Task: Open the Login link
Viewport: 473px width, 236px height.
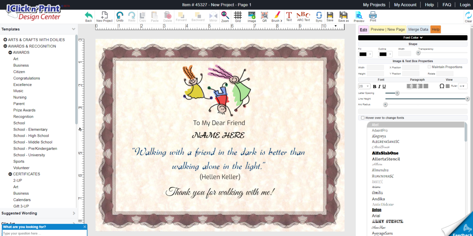Action: pos(465,5)
